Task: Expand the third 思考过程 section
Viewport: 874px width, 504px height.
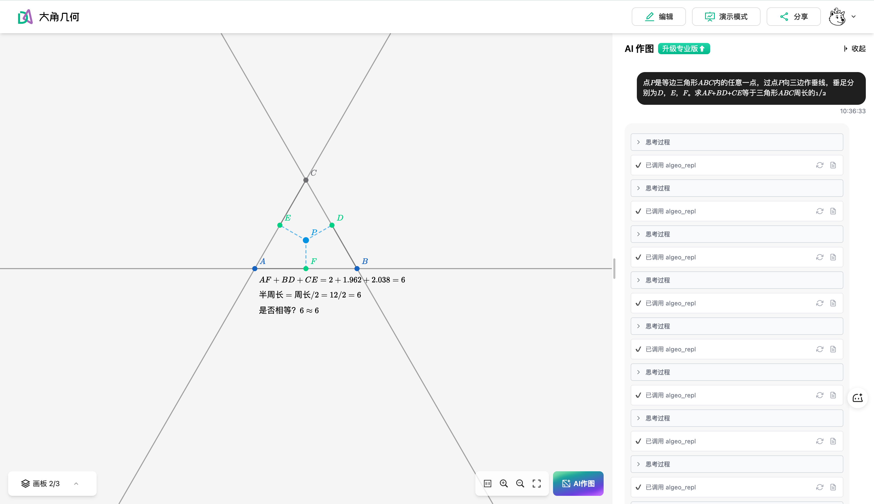Action: pyautogui.click(x=737, y=234)
